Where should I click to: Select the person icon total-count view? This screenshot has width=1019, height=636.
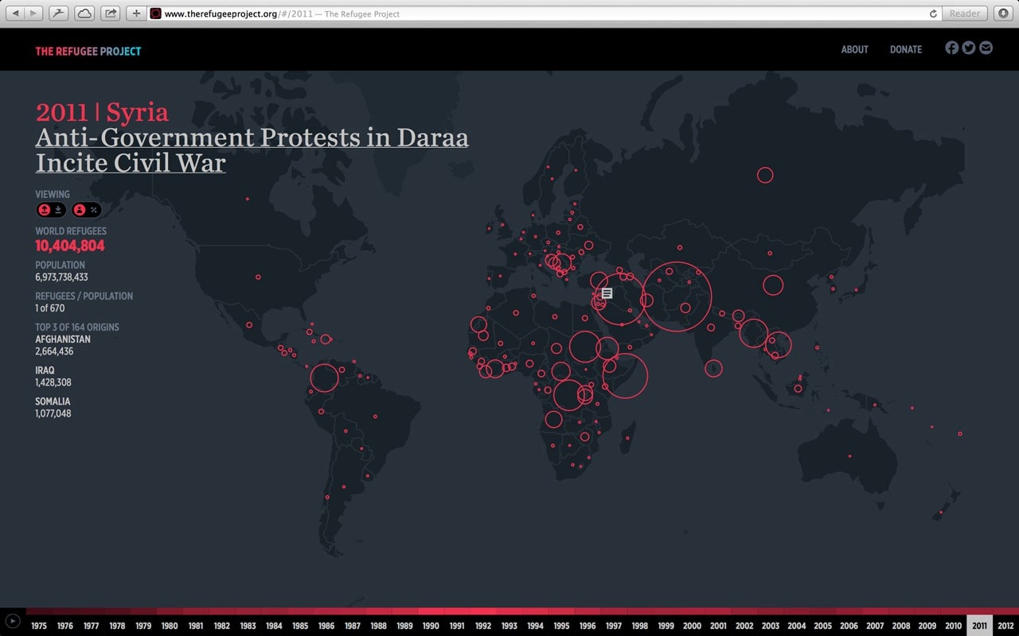(80, 210)
